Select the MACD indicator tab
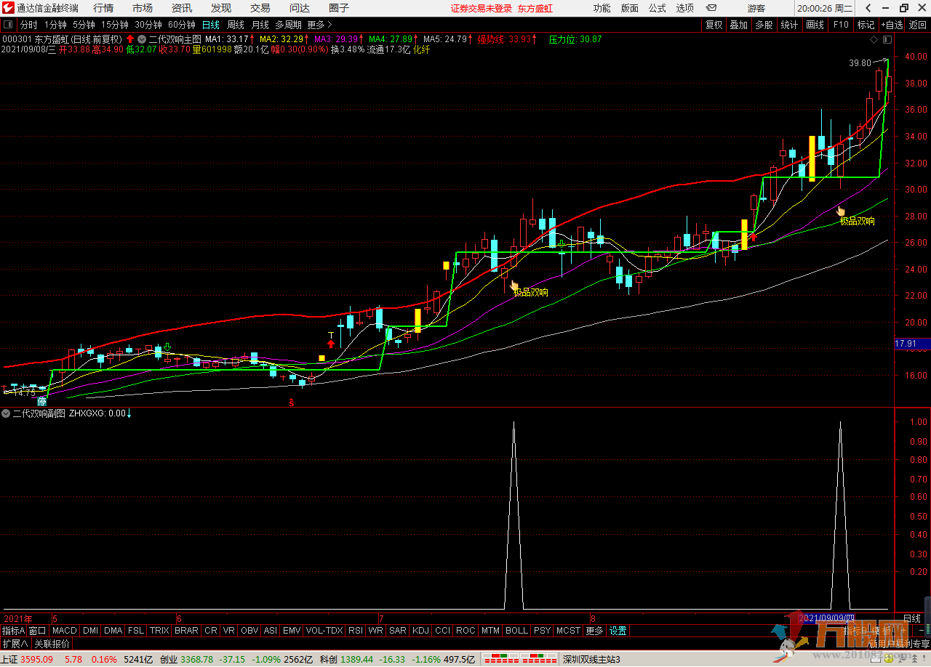 (x=64, y=631)
